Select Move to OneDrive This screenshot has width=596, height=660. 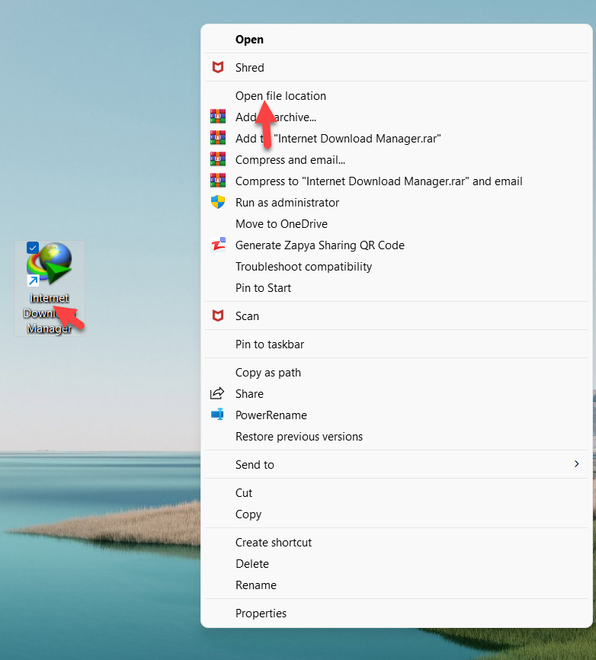coord(280,224)
